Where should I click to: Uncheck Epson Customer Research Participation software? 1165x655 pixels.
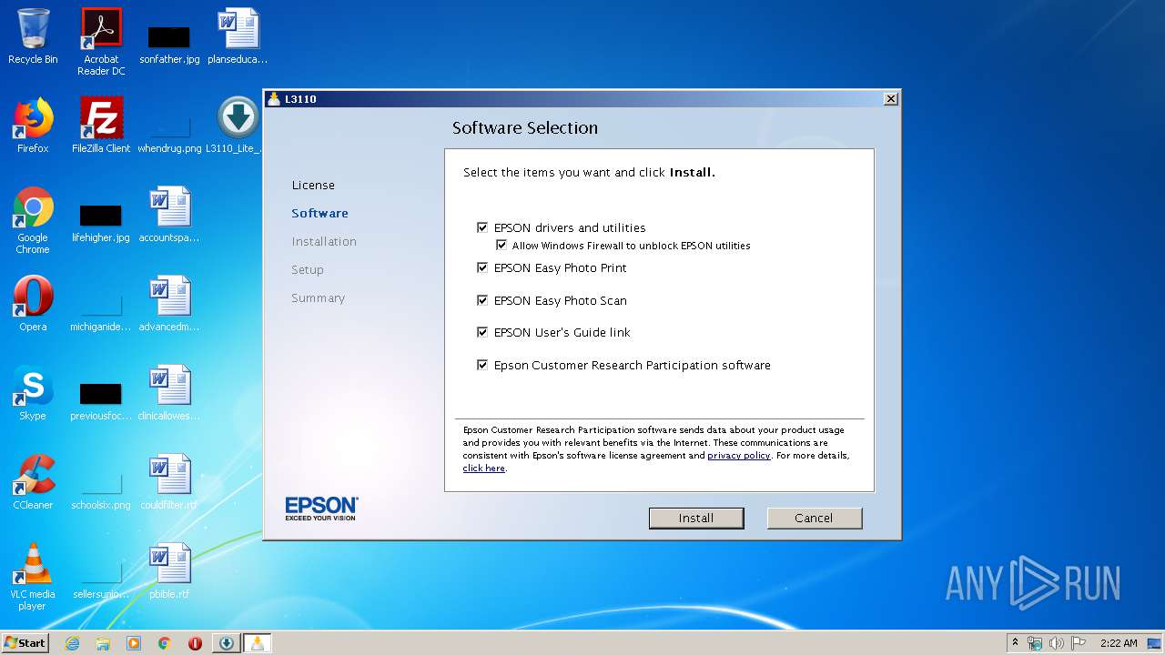tap(482, 365)
